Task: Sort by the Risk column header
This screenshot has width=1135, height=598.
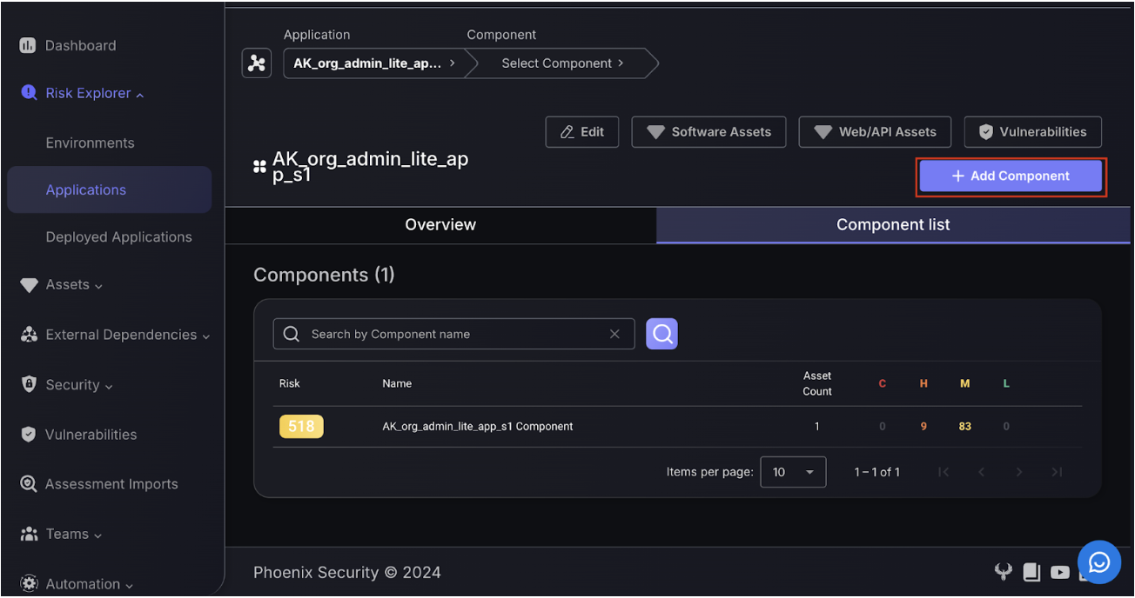Action: (x=290, y=383)
